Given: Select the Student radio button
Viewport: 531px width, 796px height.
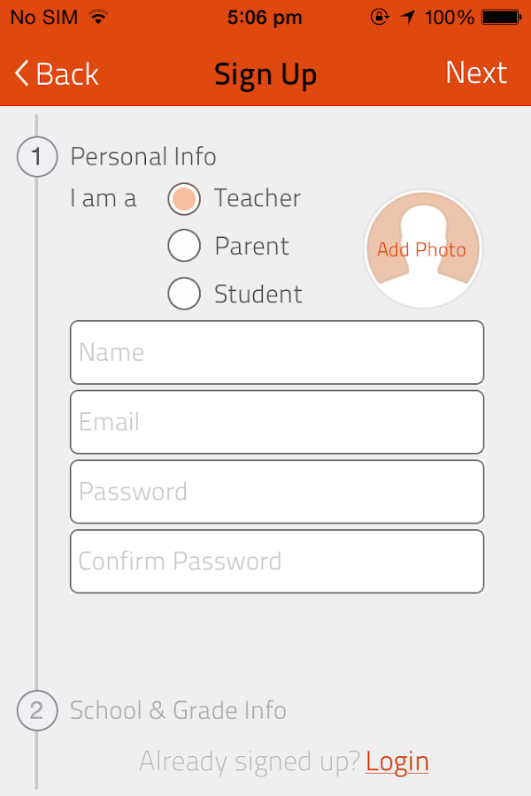Looking at the screenshot, I should pos(184,294).
